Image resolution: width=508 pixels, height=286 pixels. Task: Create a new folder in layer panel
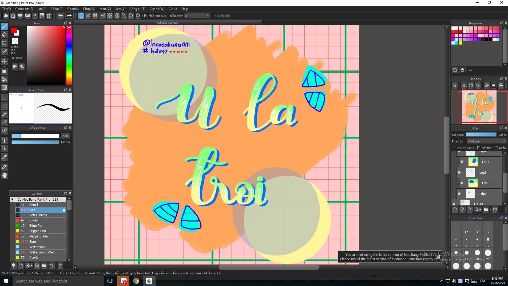(x=486, y=210)
